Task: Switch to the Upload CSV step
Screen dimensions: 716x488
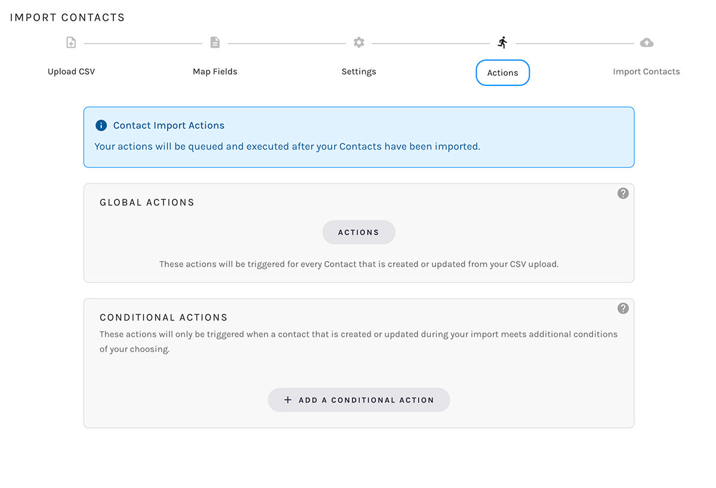Action: click(x=71, y=71)
